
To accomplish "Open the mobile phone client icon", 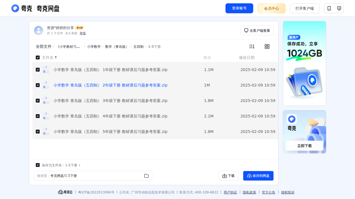I will point(329,8).
